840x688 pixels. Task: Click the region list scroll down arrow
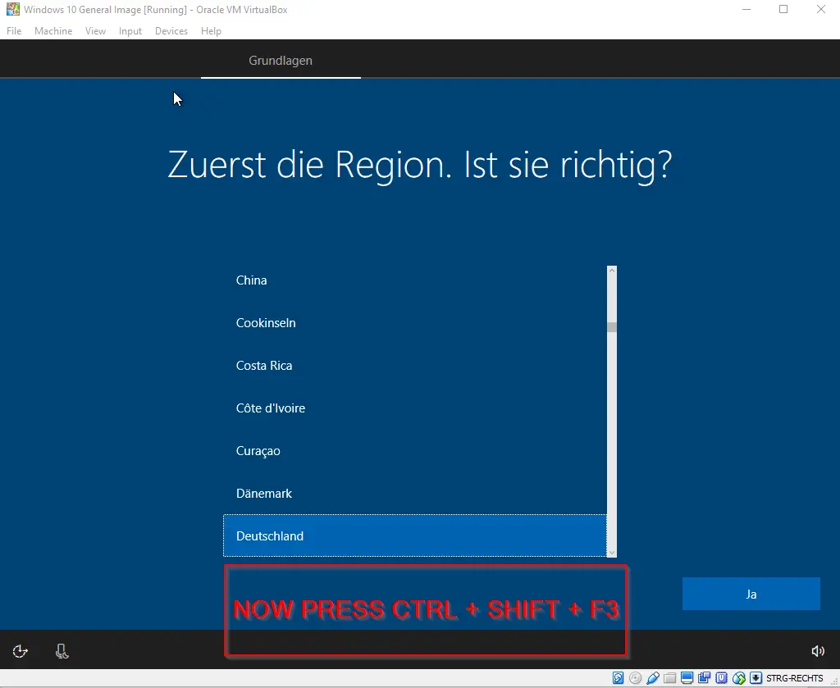click(x=612, y=552)
